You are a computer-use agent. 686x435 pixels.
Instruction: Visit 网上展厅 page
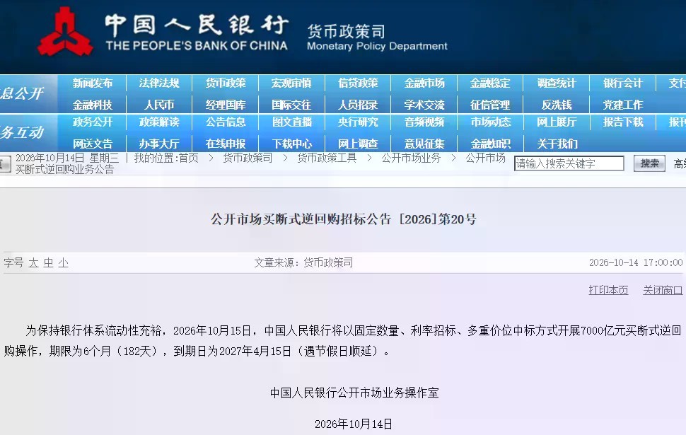click(x=557, y=122)
